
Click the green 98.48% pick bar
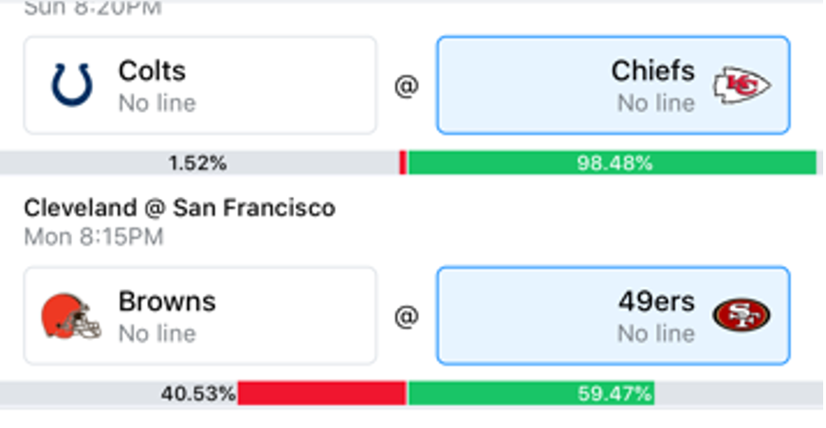click(613, 163)
